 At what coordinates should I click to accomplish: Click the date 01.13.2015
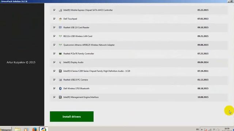(x=203, y=80)
